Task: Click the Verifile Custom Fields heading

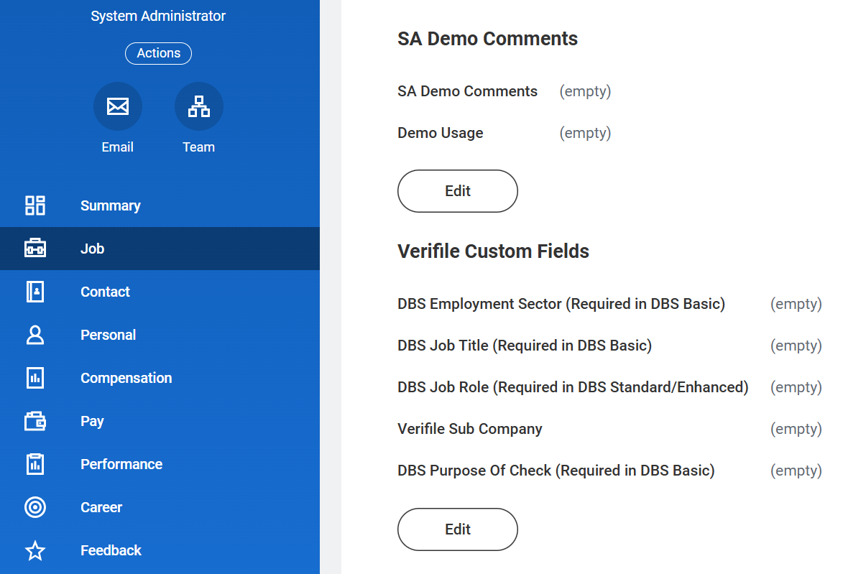Action: point(494,251)
